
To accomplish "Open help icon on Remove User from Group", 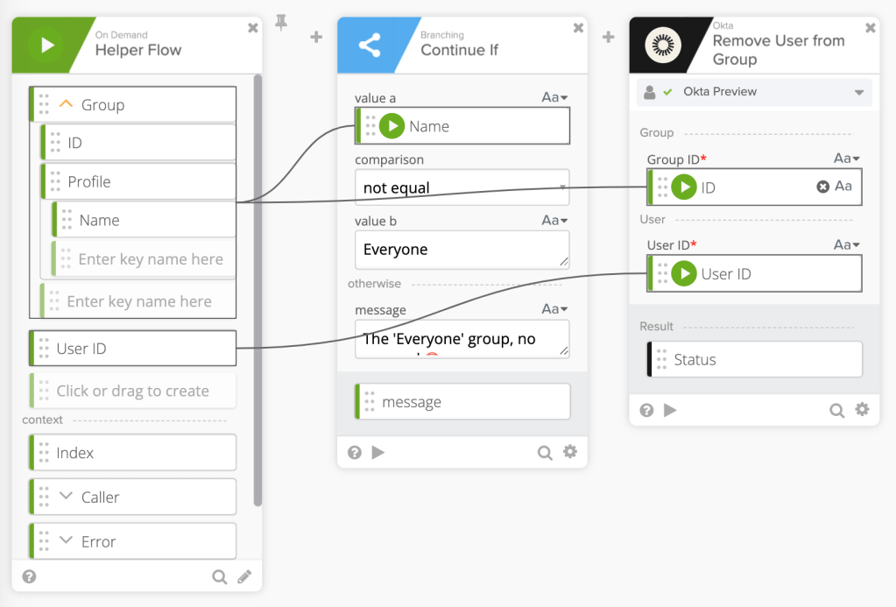I will (646, 410).
